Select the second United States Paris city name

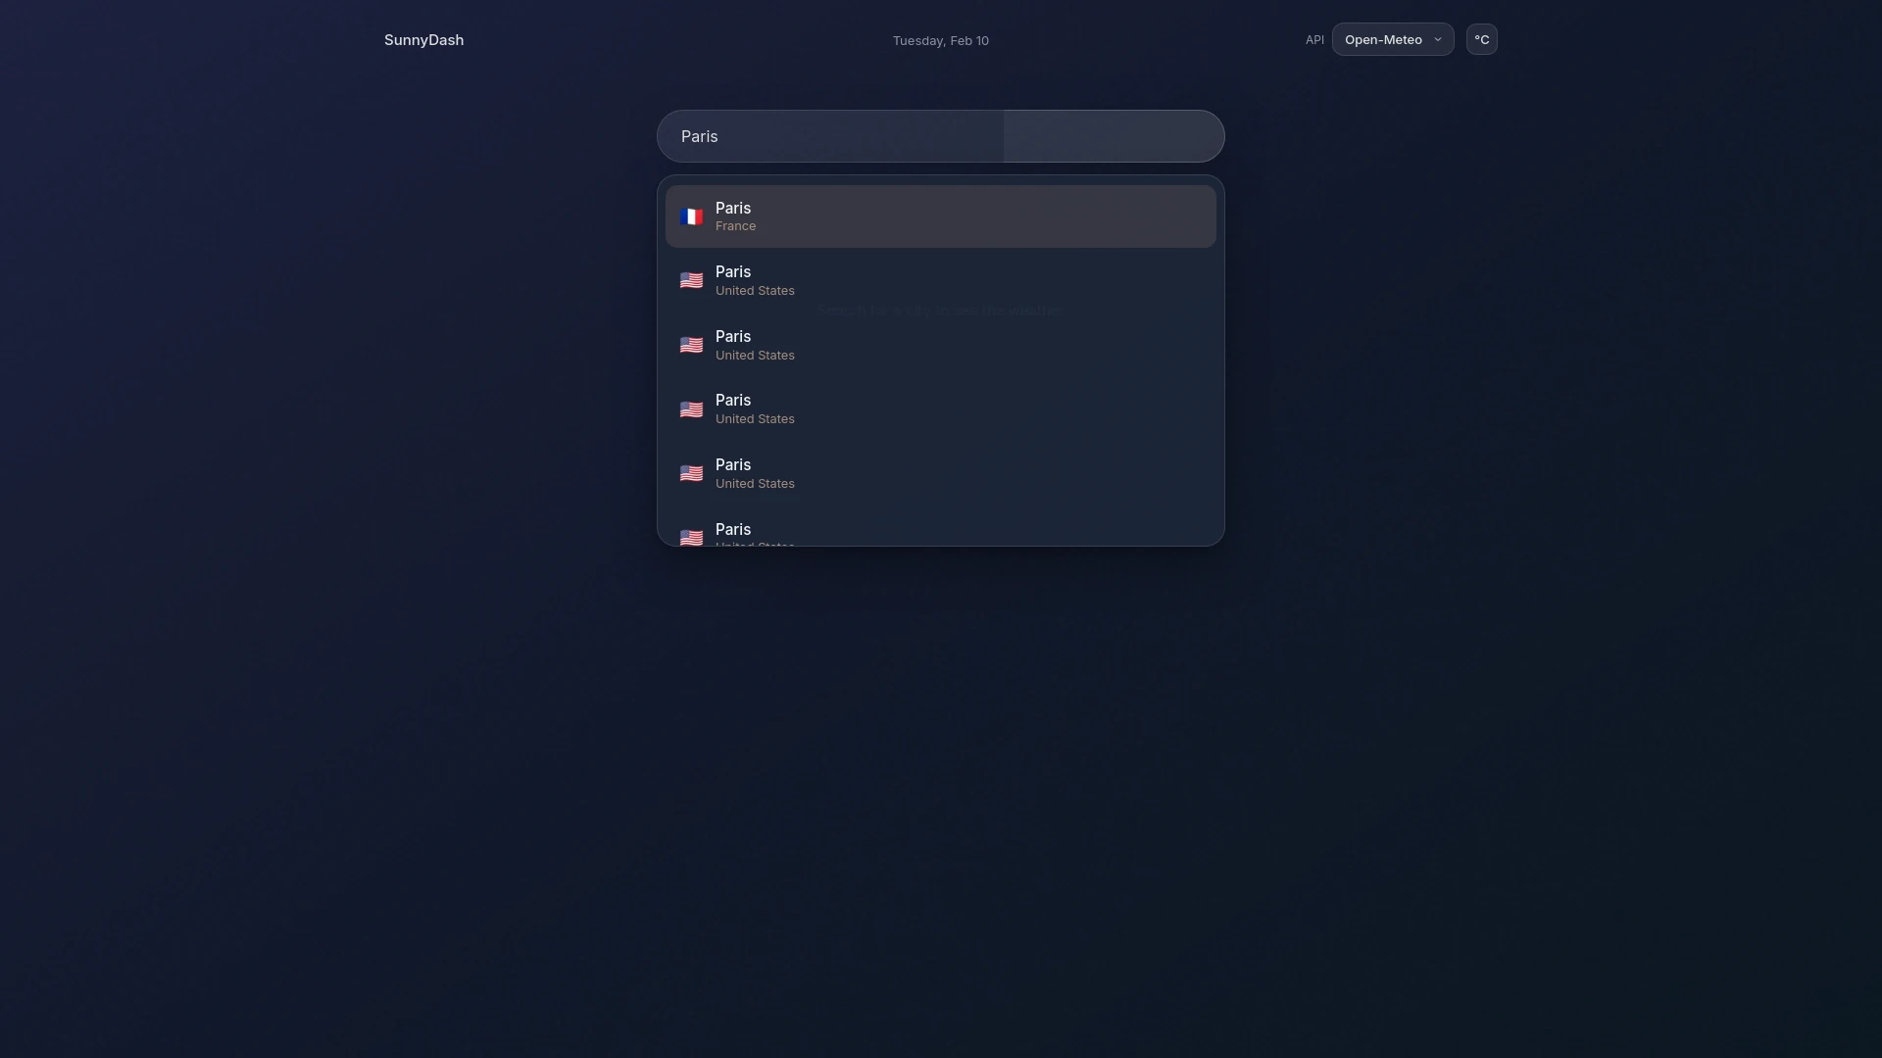click(x=733, y=336)
